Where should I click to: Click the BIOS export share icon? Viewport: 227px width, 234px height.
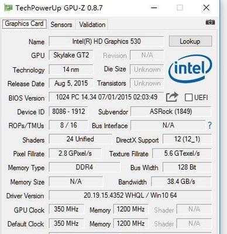click(x=172, y=97)
